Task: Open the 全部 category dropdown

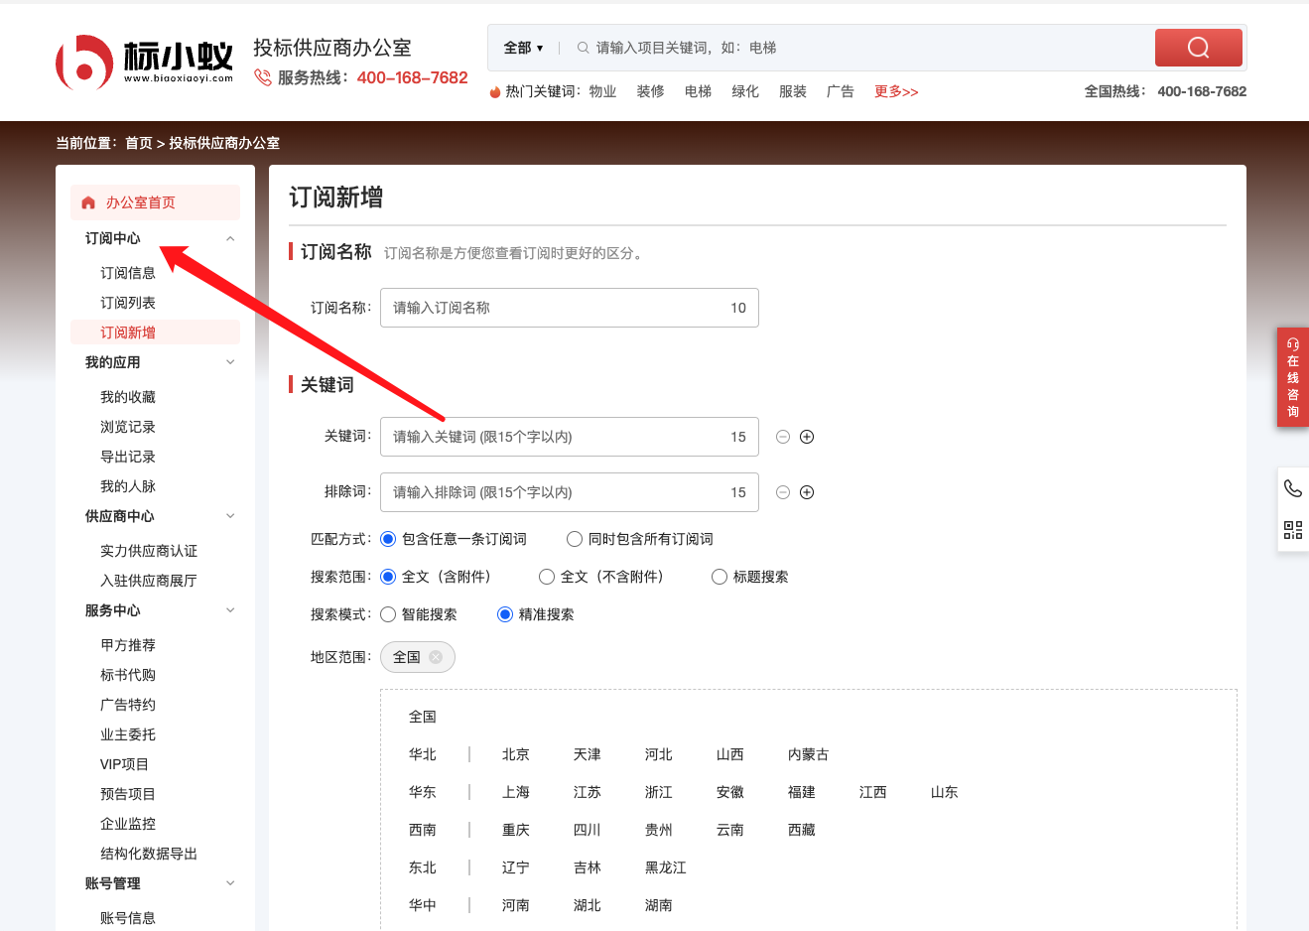Action: [523, 48]
